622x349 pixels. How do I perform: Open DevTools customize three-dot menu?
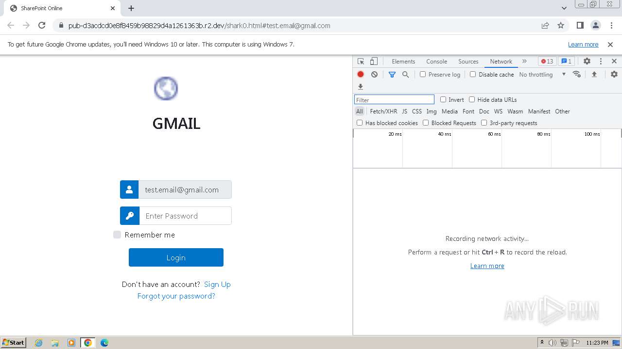tap(601, 62)
